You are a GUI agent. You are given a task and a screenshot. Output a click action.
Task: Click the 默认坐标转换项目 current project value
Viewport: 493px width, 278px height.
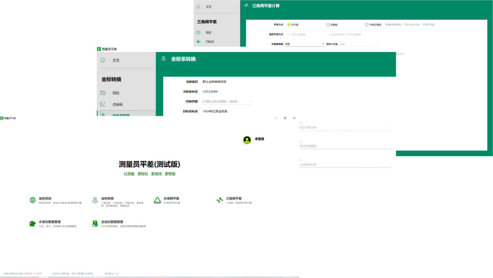point(214,82)
